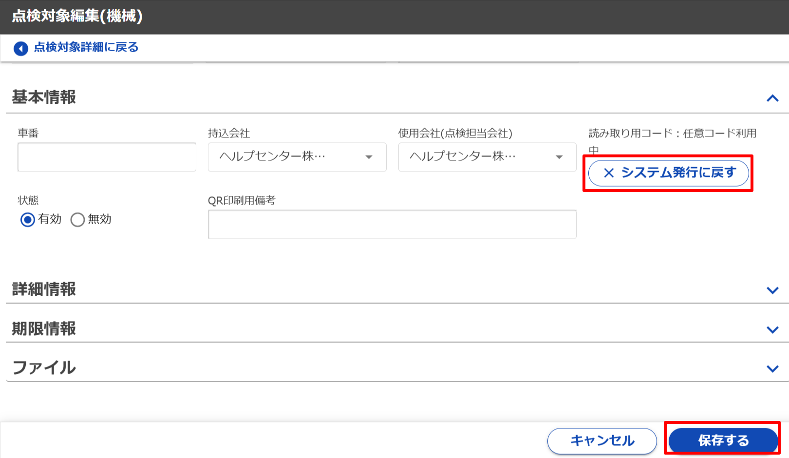Expand 詳細情報 using its chevron arrow
Screen dimensions: 789x458
772,290
